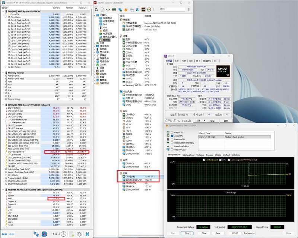Screen dimensions: 298x238
Task: Close HWiNFO sensors with blue X icon
Action: tap(87, 234)
